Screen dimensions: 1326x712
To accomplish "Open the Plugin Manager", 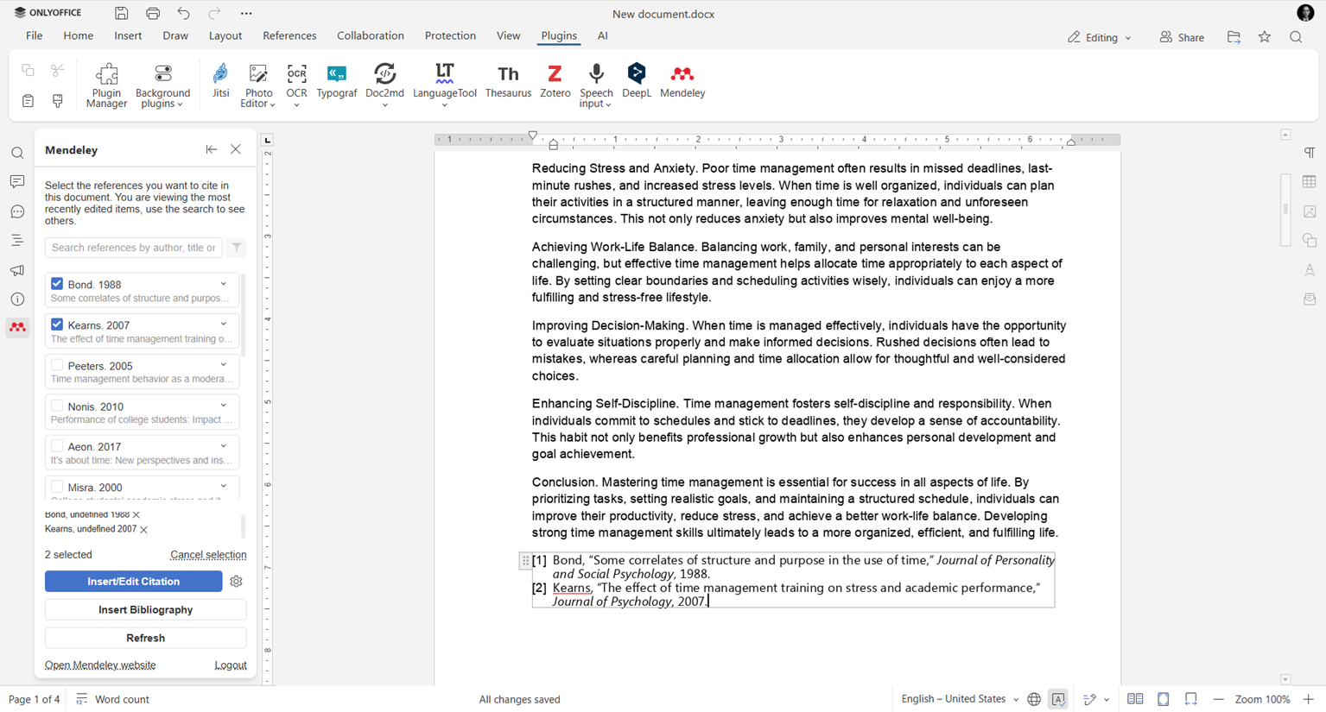I will coord(106,85).
